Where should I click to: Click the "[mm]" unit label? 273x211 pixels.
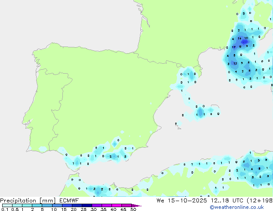click(47, 201)
